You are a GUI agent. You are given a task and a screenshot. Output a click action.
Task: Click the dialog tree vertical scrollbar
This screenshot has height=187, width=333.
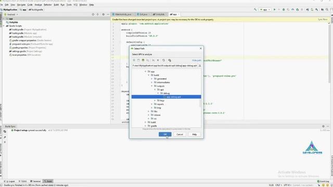(200, 103)
